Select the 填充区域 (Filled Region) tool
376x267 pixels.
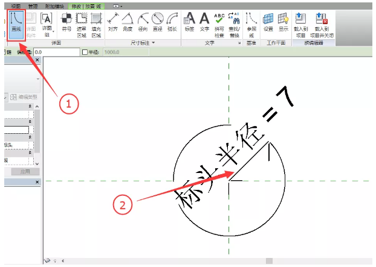click(96, 25)
